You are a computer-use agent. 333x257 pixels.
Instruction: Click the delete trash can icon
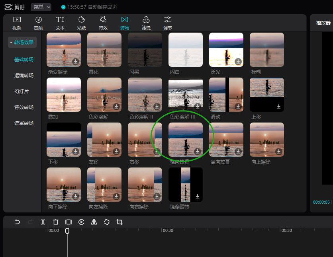coord(56,222)
